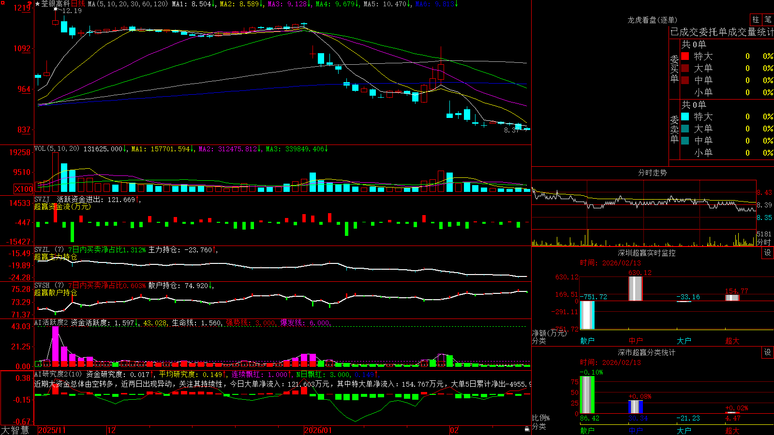Click the AI研究度2(10) indicator label
The width and height of the screenshot is (774, 435).
pos(59,374)
